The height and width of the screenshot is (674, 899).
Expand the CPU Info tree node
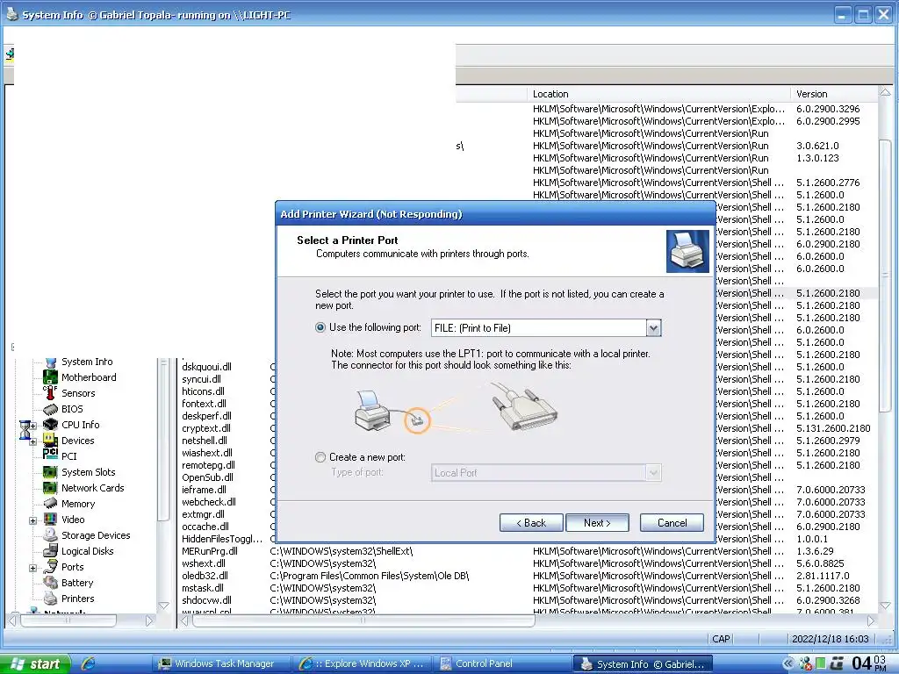pos(32,426)
